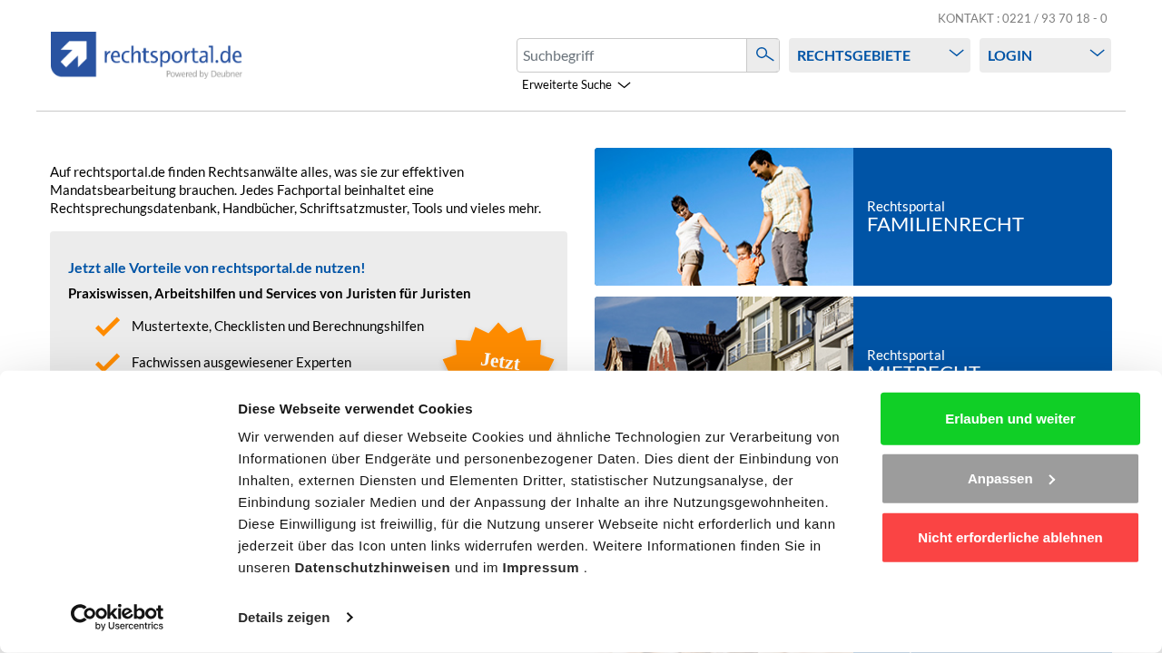
Task: Open the Impressum link
Action: [540, 568]
